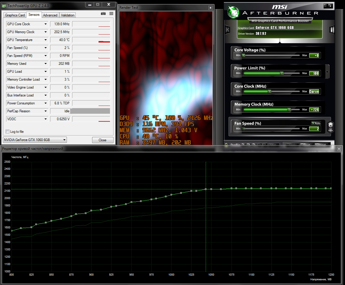Click the MSI Afterburner dragon logo
This screenshot has height=285, width=345.
[x=233, y=12]
